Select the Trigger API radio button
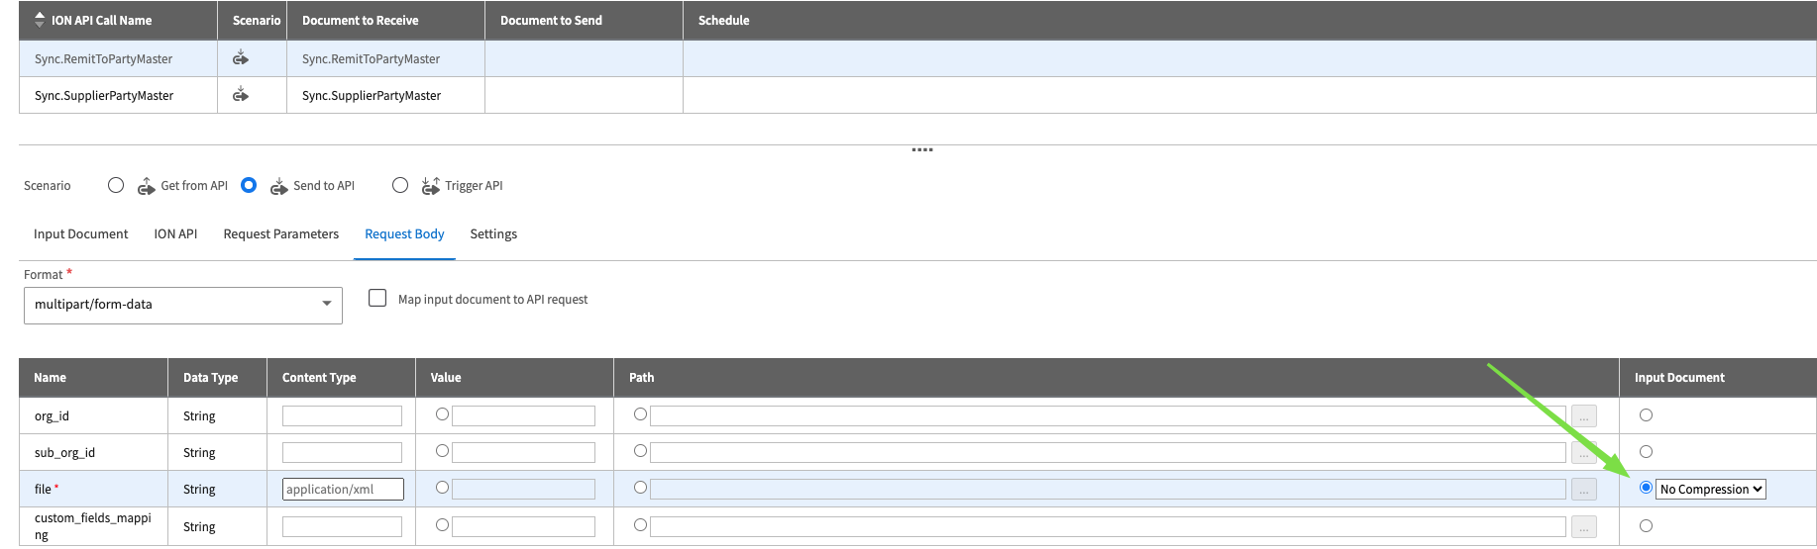Screen dimensions: 1817x549 tap(400, 185)
